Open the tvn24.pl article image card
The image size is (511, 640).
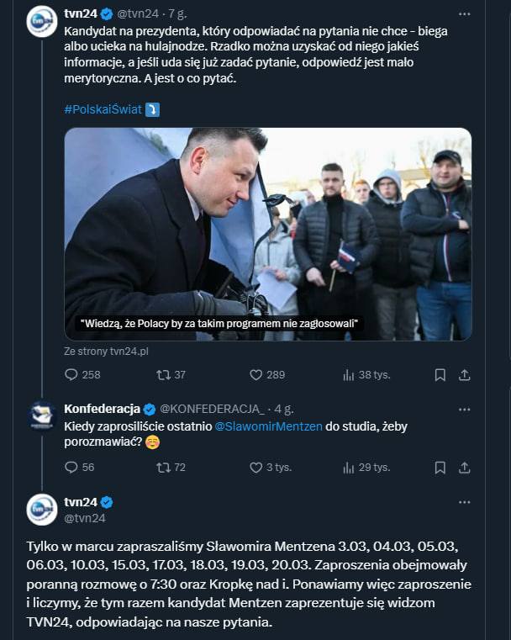pyautogui.click(x=268, y=235)
